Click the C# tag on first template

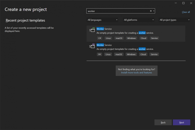tap(100, 38)
